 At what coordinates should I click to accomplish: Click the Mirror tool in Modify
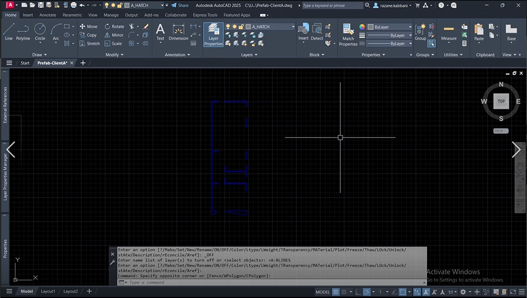pos(114,35)
